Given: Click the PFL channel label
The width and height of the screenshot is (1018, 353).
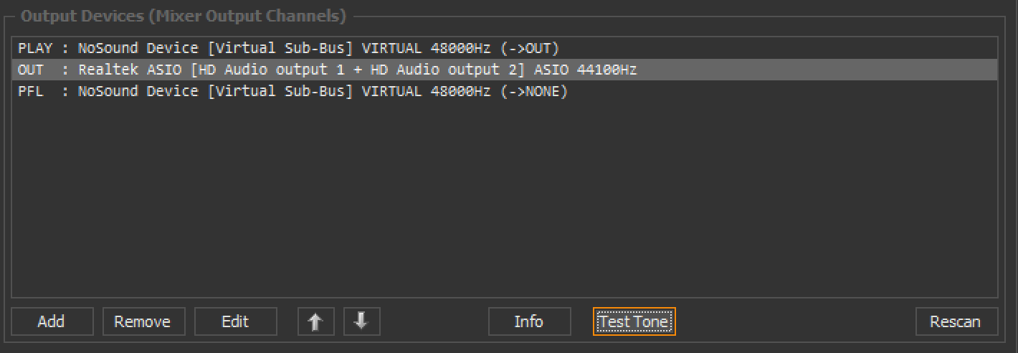Looking at the screenshot, I should (x=30, y=92).
